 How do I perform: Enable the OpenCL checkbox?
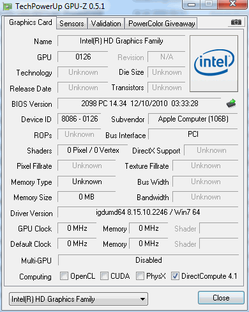(64, 276)
